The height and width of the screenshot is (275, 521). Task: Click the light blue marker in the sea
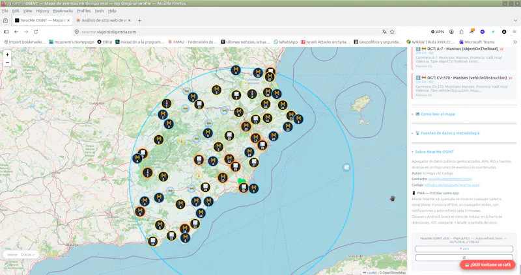(x=346, y=167)
